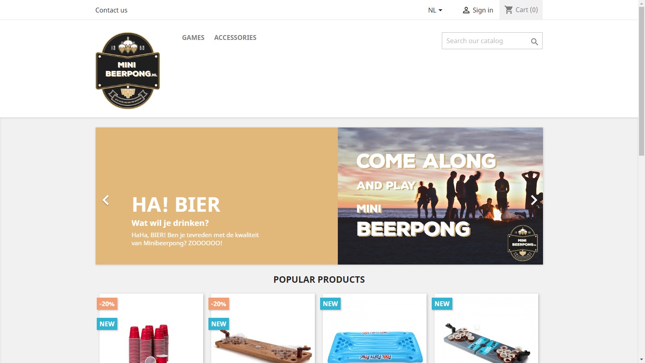Click the search magnifier icon
This screenshot has height=363, width=645.
tap(534, 42)
